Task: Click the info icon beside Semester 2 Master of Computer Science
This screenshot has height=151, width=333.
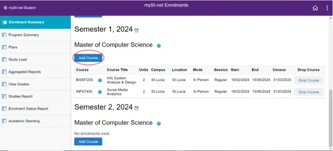Action: coord(159,124)
